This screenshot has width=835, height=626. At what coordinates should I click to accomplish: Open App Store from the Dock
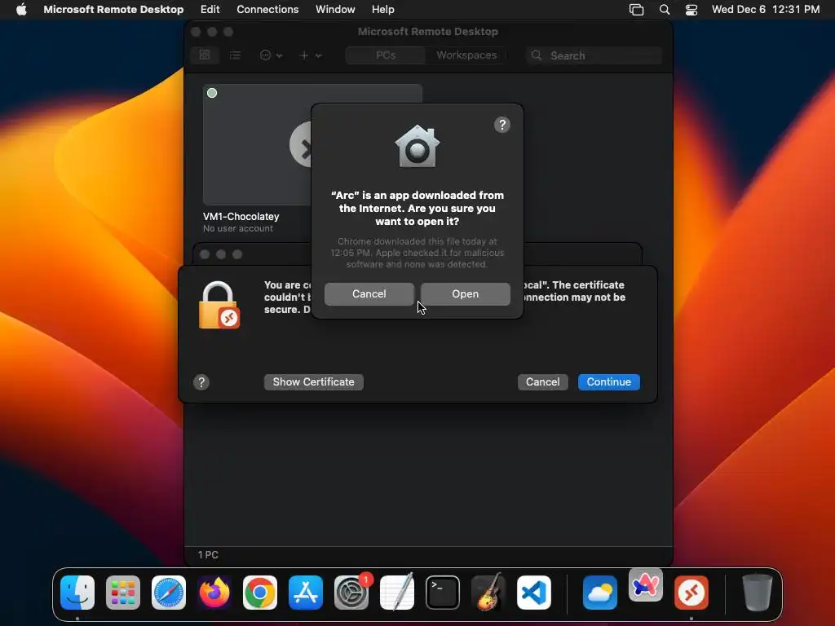[306, 593]
